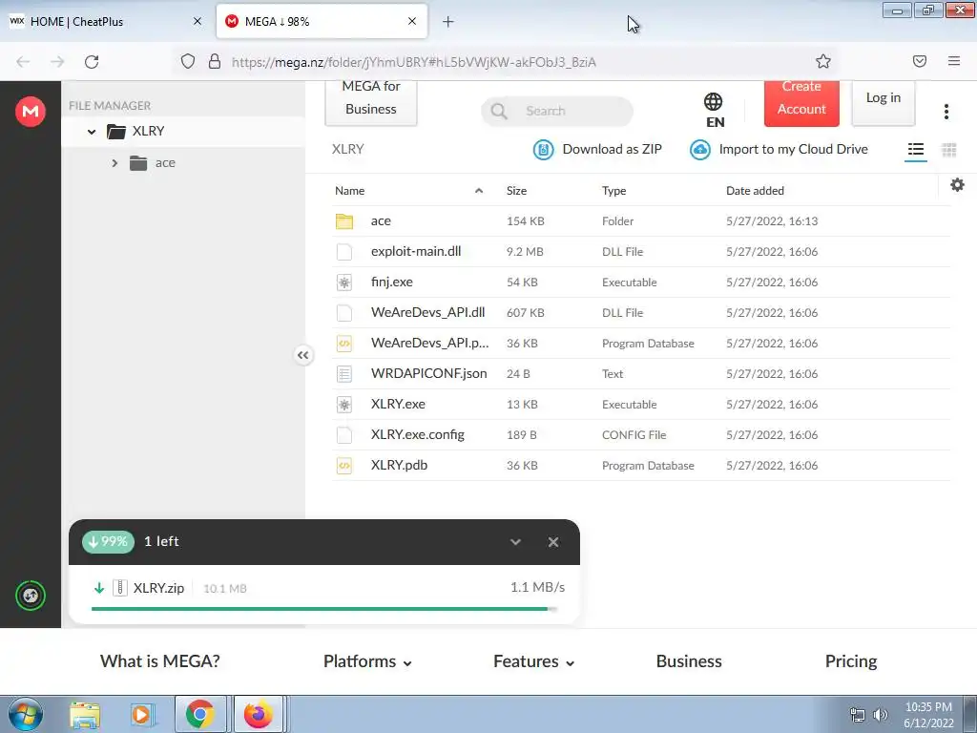Click Import to my Cloud Drive text
The height and width of the screenshot is (733, 977).
point(793,150)
